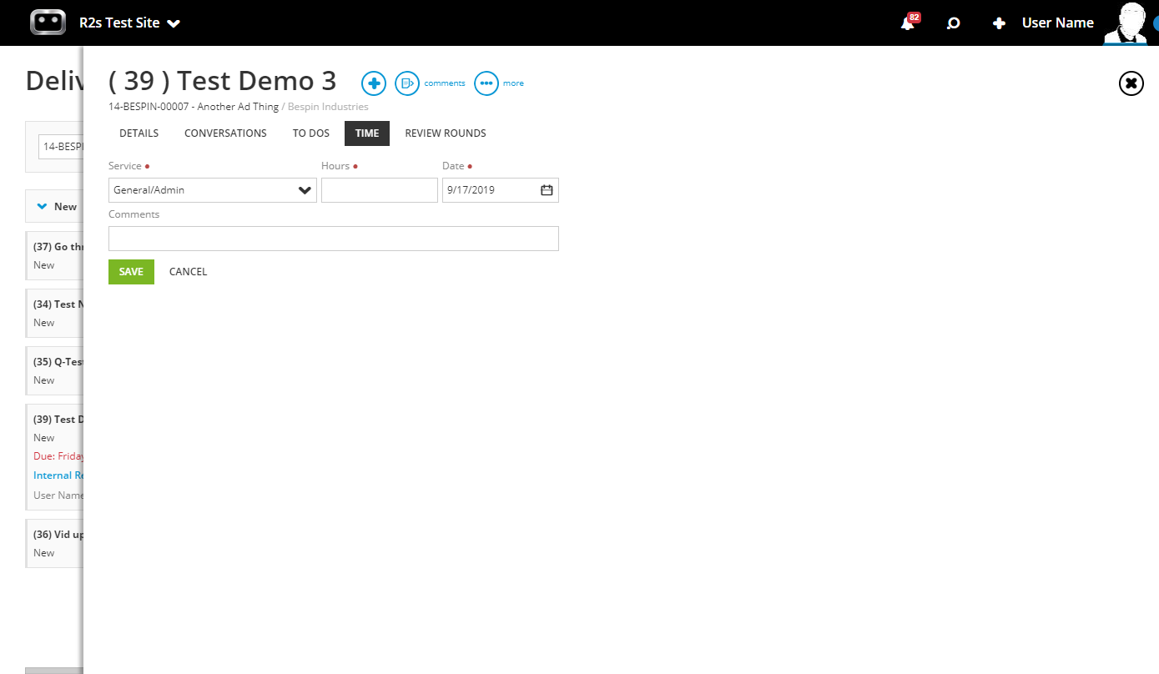Click the Bespin Industries text
Viewport: 1159px width, 674px height.
(x=328, y=107)
